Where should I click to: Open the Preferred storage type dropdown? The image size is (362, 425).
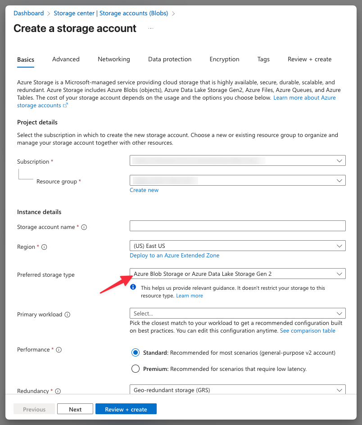pyautogui.click(x=237, y=274)
